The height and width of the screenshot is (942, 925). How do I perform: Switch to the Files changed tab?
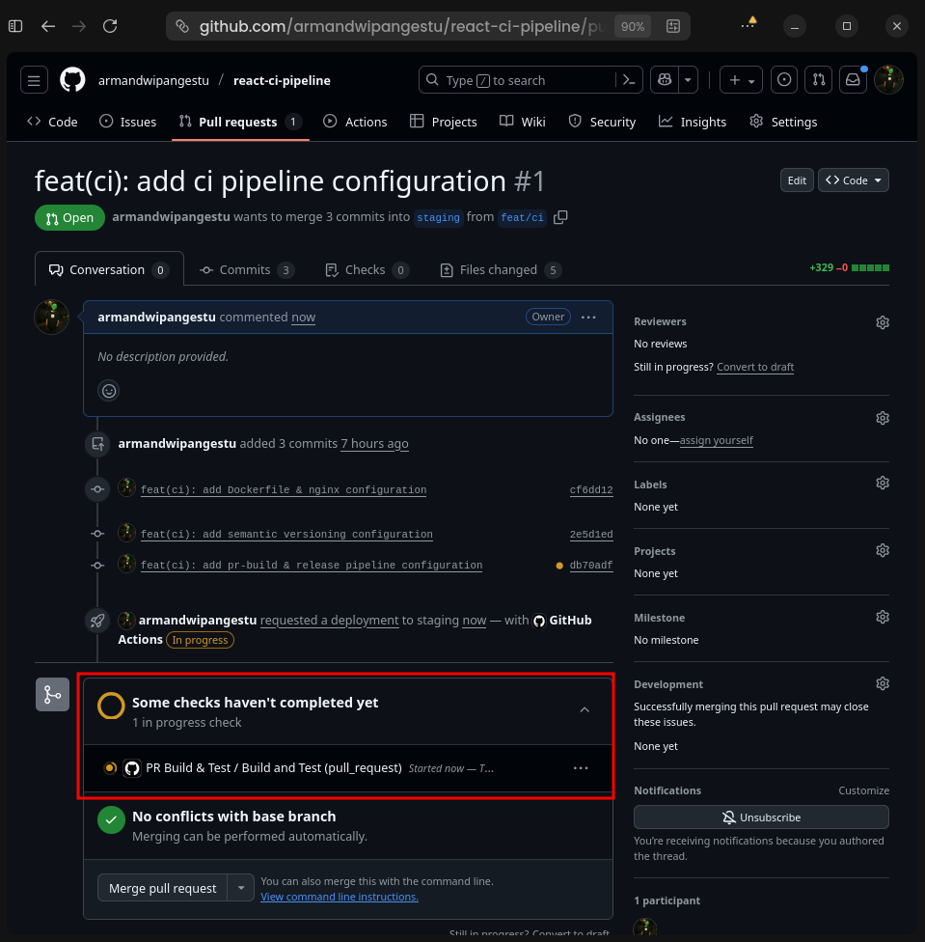[500, 270]
